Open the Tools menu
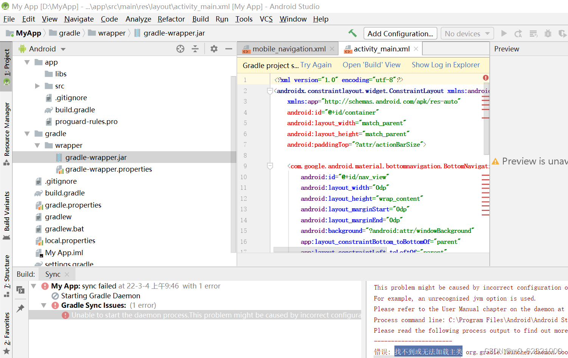The width and height of the screenshot is (568, 358). point(244,19)
